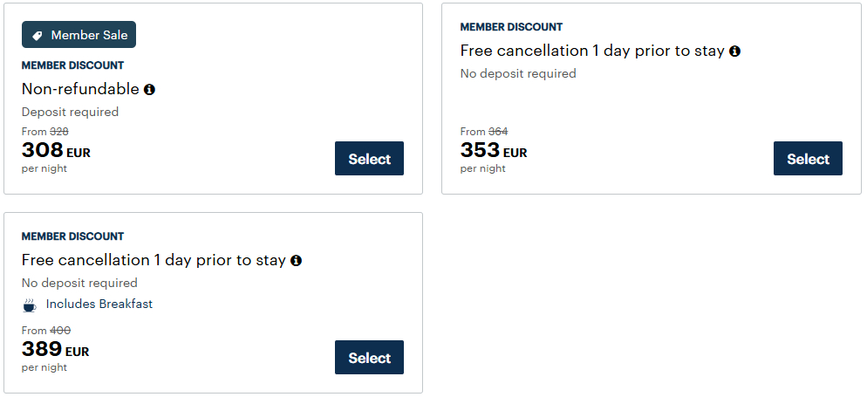Select the 389 EUR breakfast rate
Image resolution: width=867 pixels, height=397 pixels.
coord(369,357)
